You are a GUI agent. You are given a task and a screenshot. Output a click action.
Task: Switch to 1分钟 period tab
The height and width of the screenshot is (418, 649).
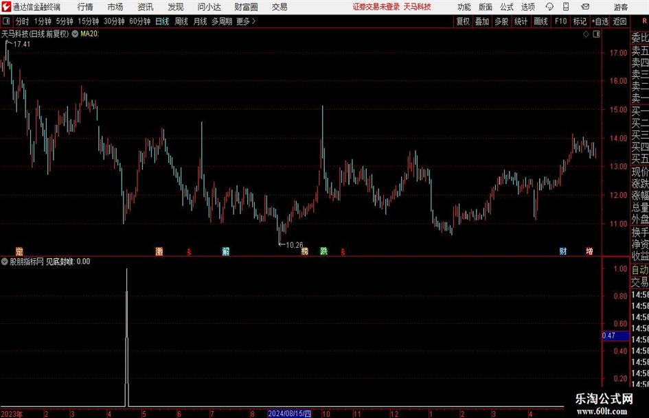pyautogui.click(x=43, y=21)
